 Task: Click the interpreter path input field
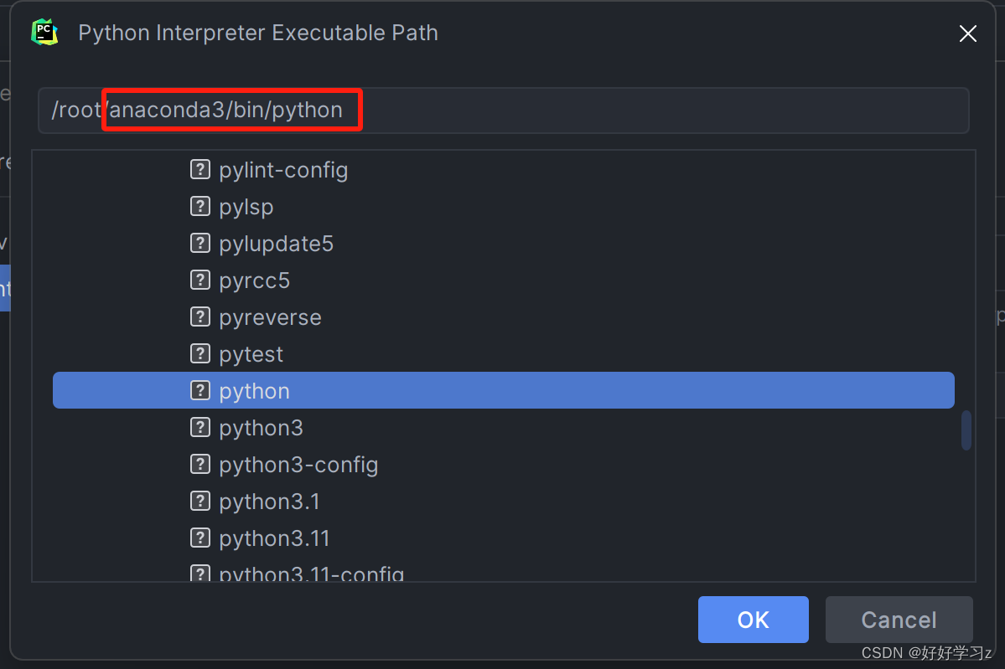pyautogui.click(x=503, y=110)
